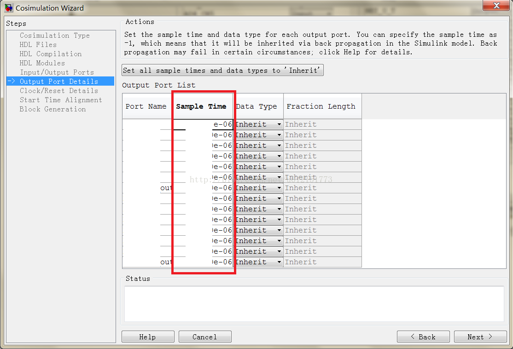The image size is (513, 349).
Task: Open the Data Type dropdown in the fourth row
Action: [258, 156]
